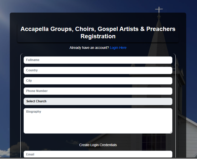Viewport: 197px width, 159px height.
Task: Click the Biography textarea resize handle
Action: 171,132
